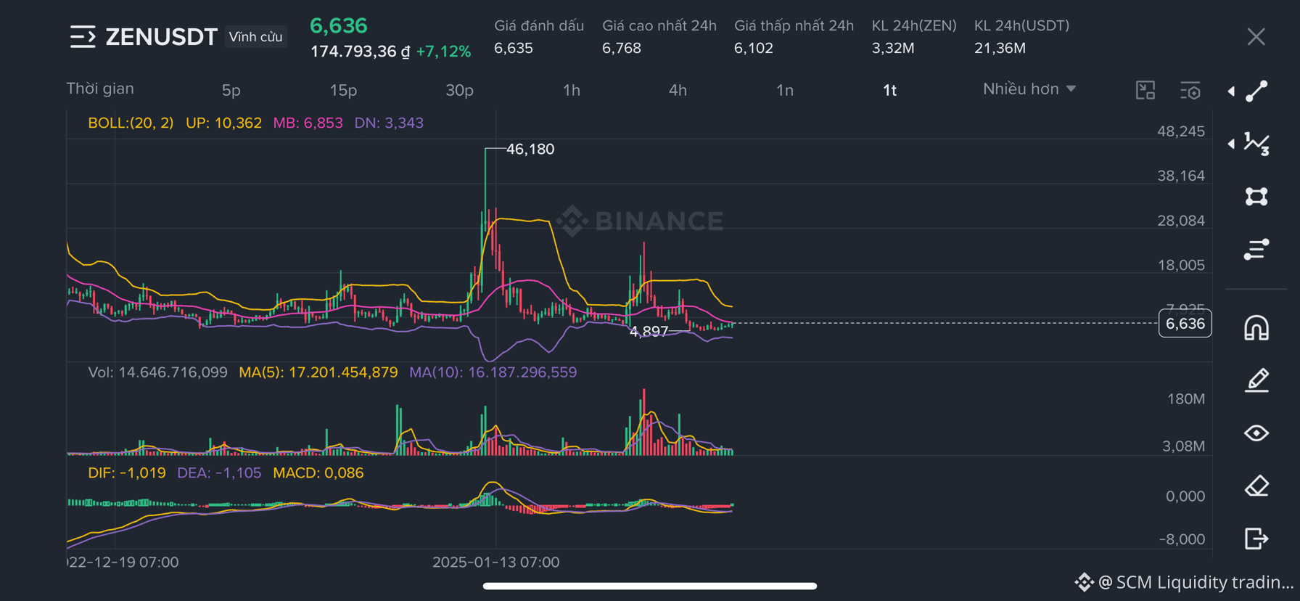Viewport: 1300px width, 601px height.
Task: Activate the pencil drawing tool
Action: click(x=1256, y=380)
